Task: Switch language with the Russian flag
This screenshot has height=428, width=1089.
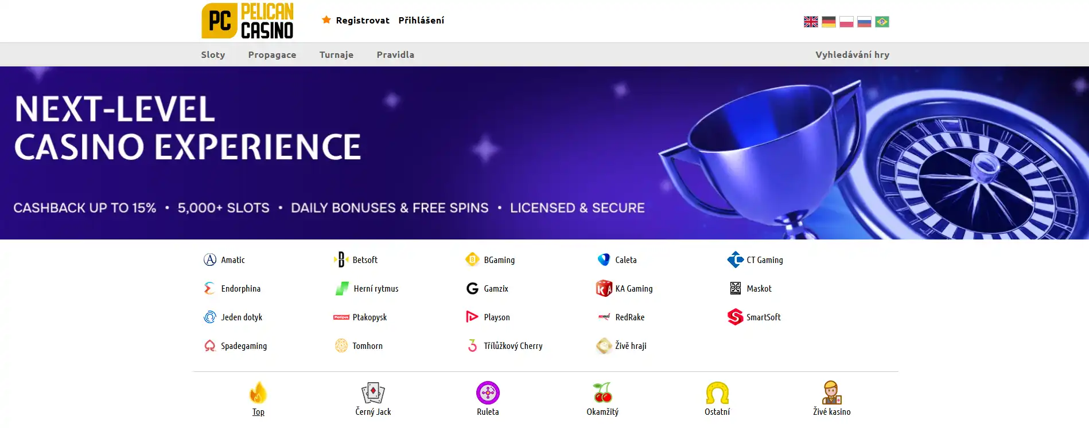Action: pos(864,22)
